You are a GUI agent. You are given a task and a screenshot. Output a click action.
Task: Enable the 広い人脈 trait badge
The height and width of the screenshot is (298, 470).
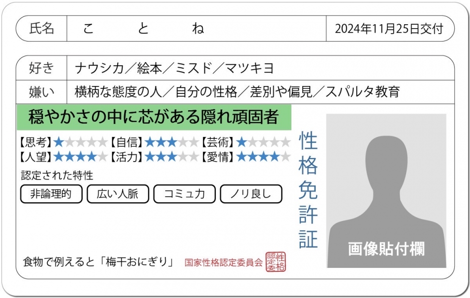118,194
